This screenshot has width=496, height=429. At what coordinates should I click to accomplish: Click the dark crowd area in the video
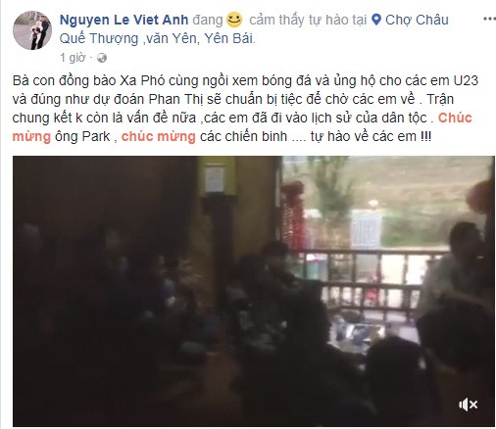[130, 326]
